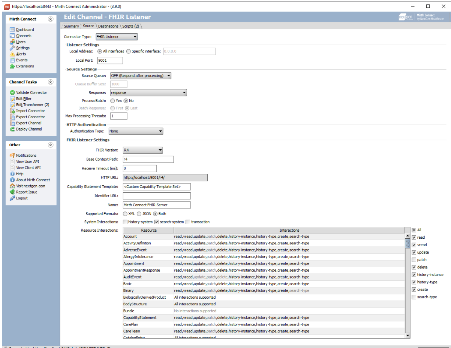Click the View Client API icon
This screenshot has width=451, height=348.
pyautogui.click(x=12, y=168)
